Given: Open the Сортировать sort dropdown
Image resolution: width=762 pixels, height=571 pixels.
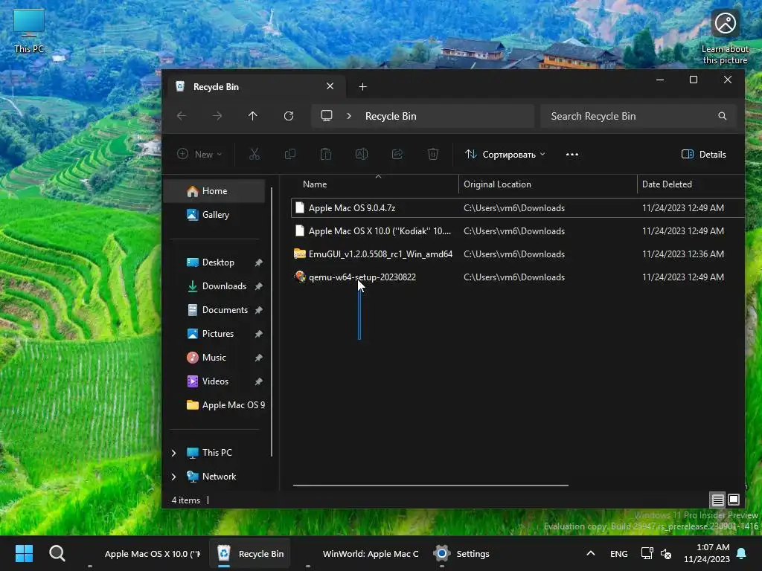Looking at the screenshot, I should coord(505,155).
